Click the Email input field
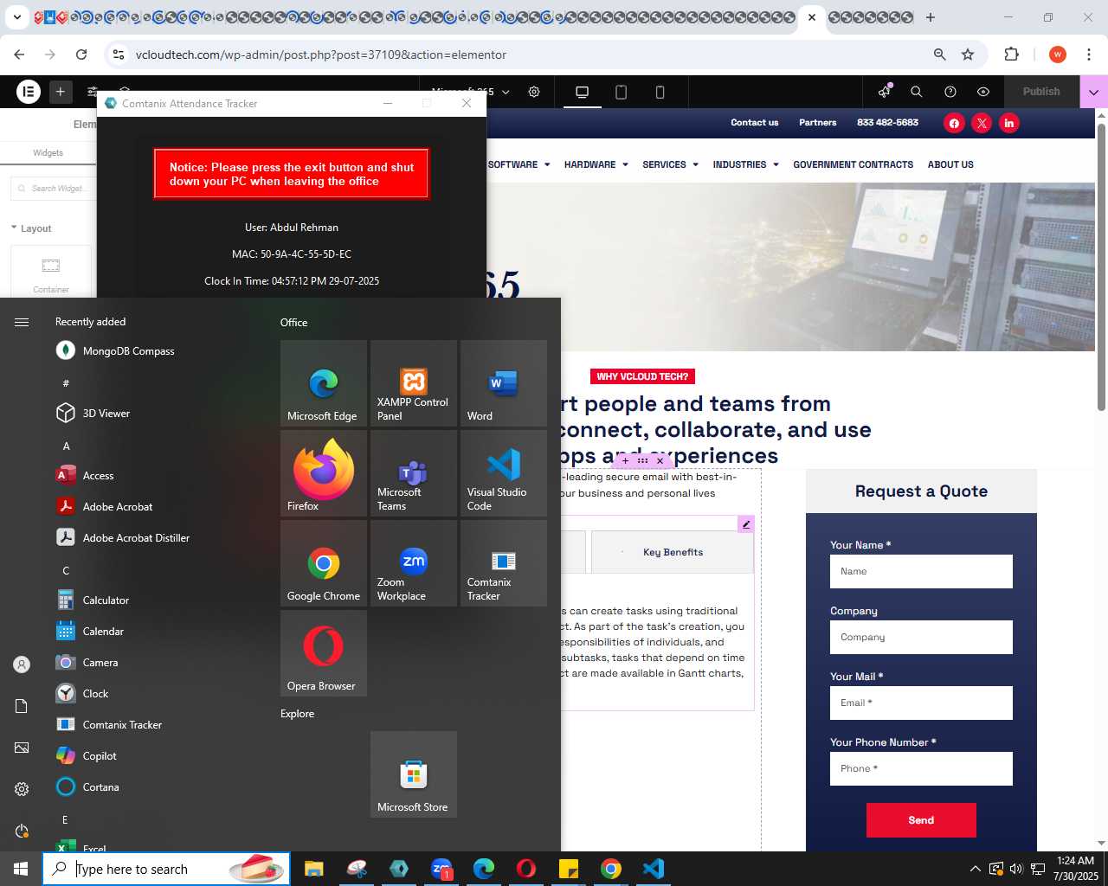This screenshot has height=886, width=1108. point(921,703)
